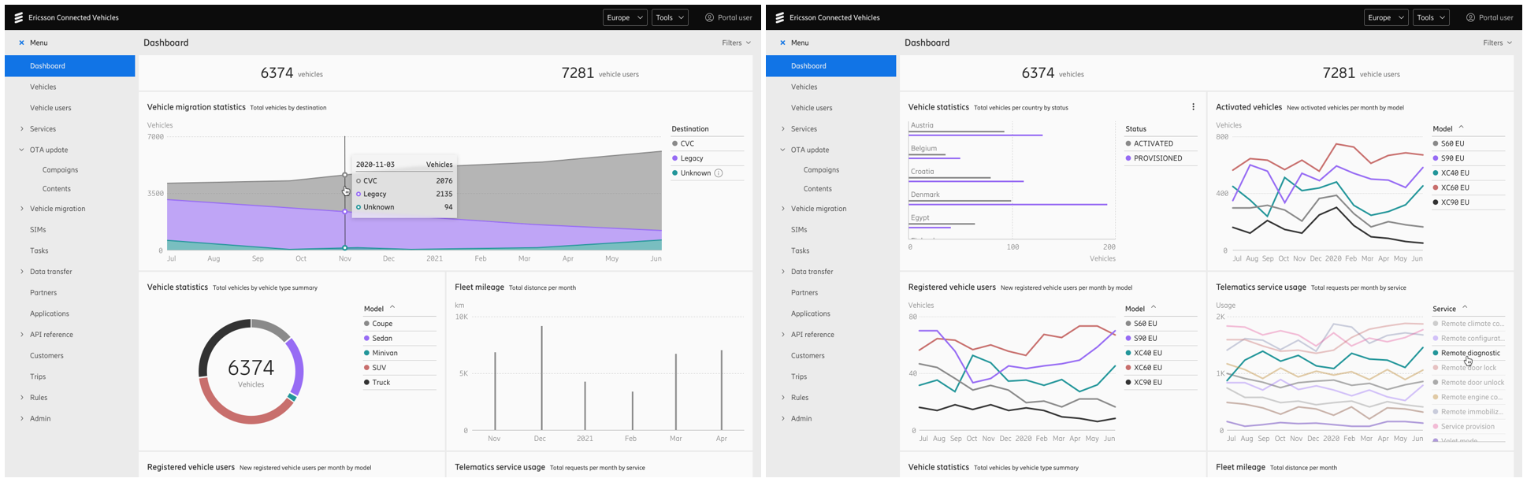Open the three-dot menu on Vehicle statistics

1193,107
